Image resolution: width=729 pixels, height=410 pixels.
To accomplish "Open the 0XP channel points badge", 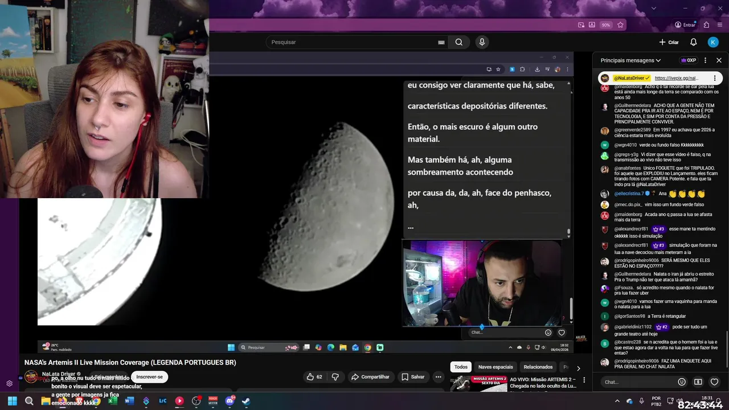I will (x=689, y=60).
